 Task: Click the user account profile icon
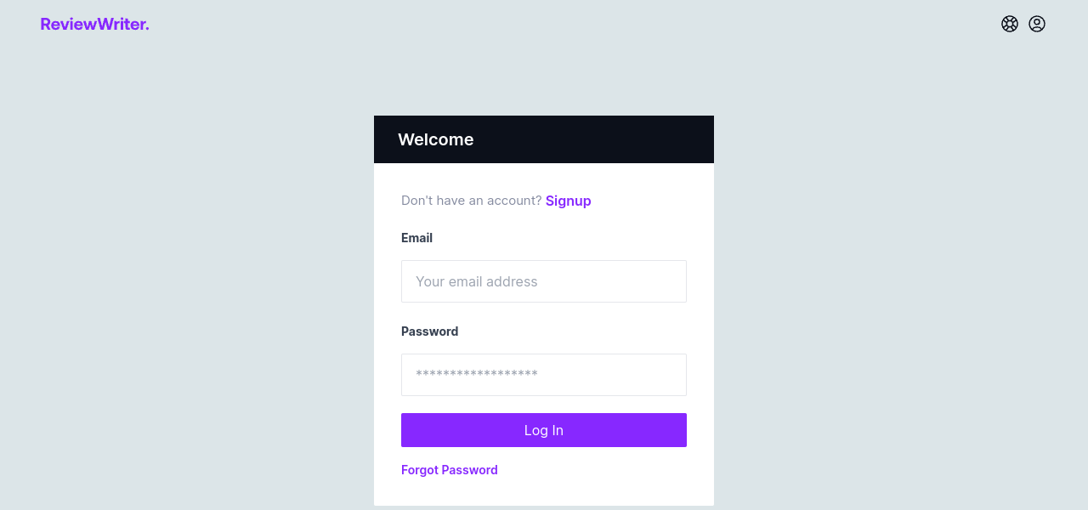coord(1037,24)
